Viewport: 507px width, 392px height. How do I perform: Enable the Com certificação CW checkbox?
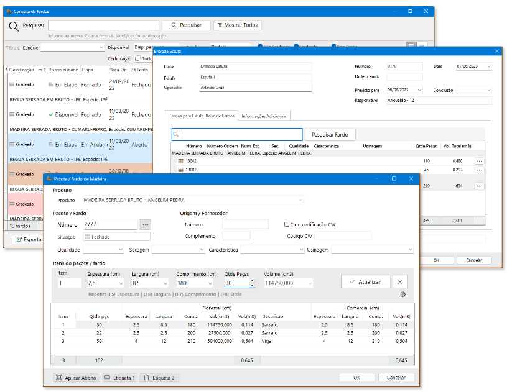tap(286, 224)
